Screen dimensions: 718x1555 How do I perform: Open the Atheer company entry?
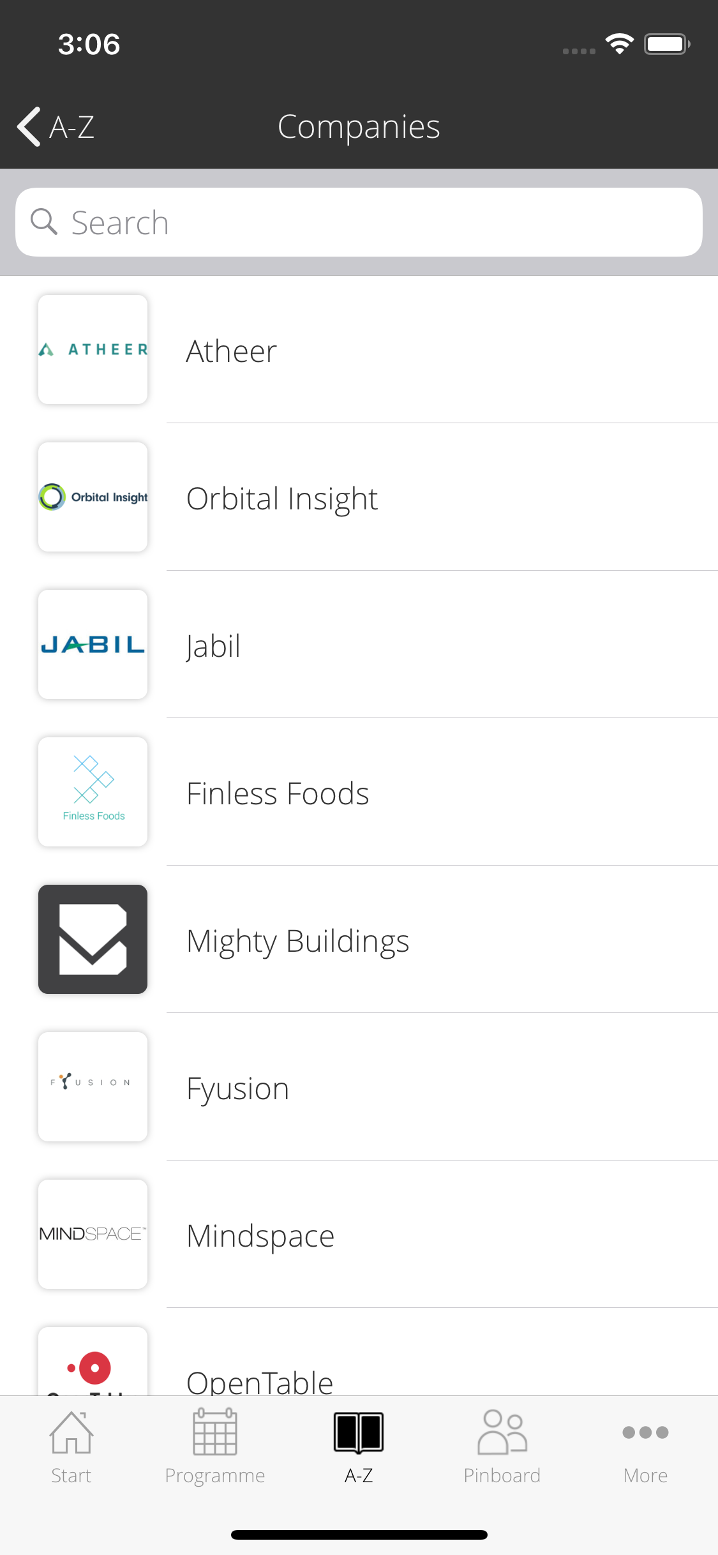click(x=359, y=349)
